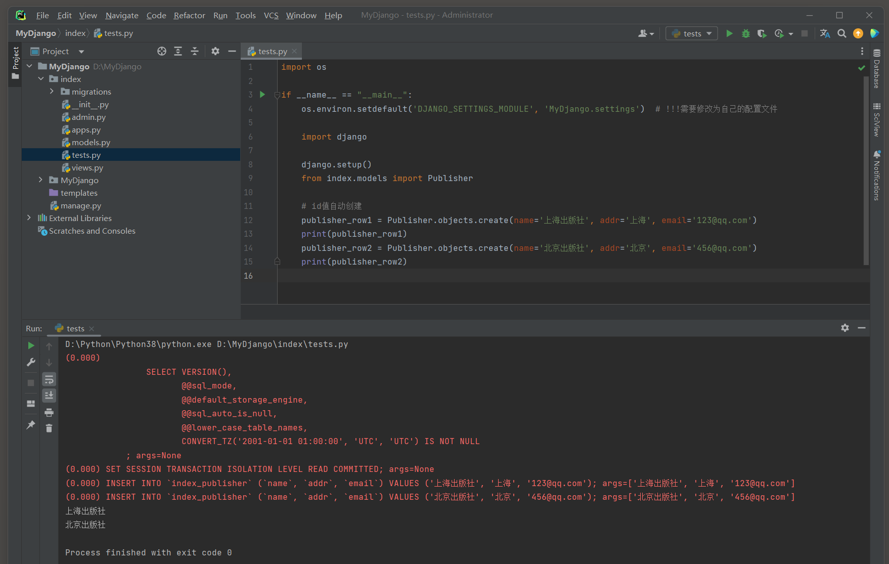
Task: Toggle the Project sidebar tool window
Action: coord(15,64)
